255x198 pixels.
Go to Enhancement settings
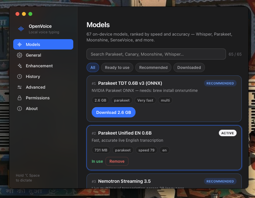coord(43,66)
